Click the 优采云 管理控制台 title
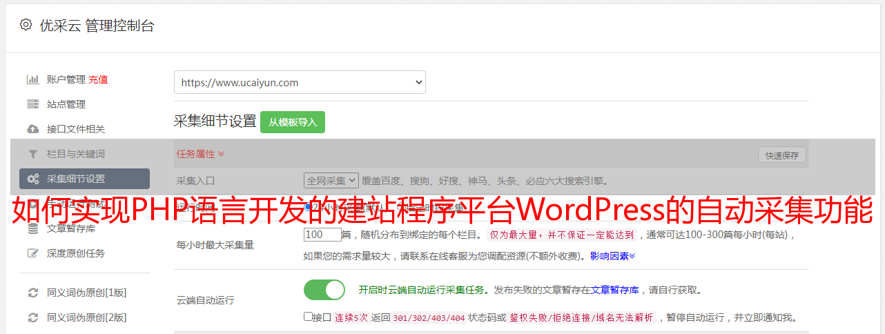Screen dimensions: 885x334 [97, 26]
